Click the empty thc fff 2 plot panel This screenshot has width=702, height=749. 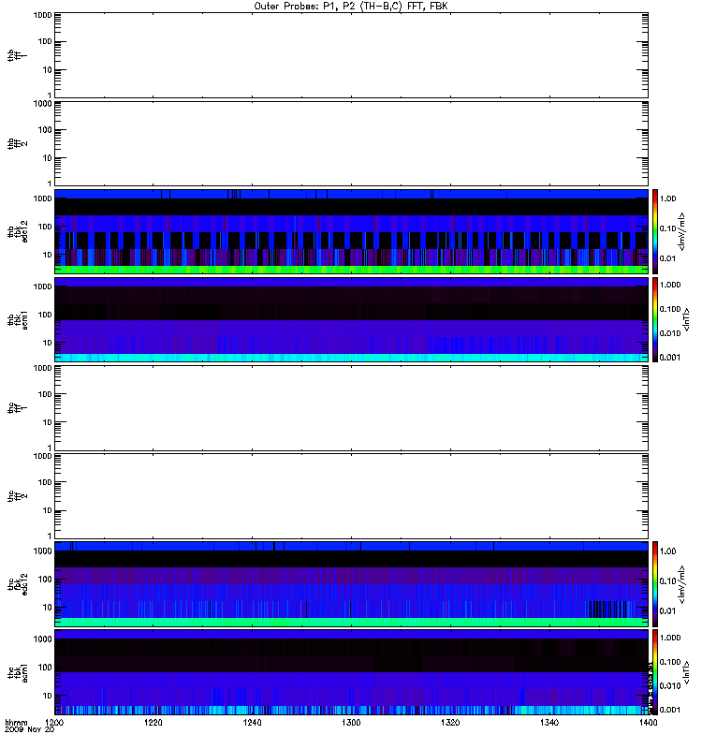352,496
